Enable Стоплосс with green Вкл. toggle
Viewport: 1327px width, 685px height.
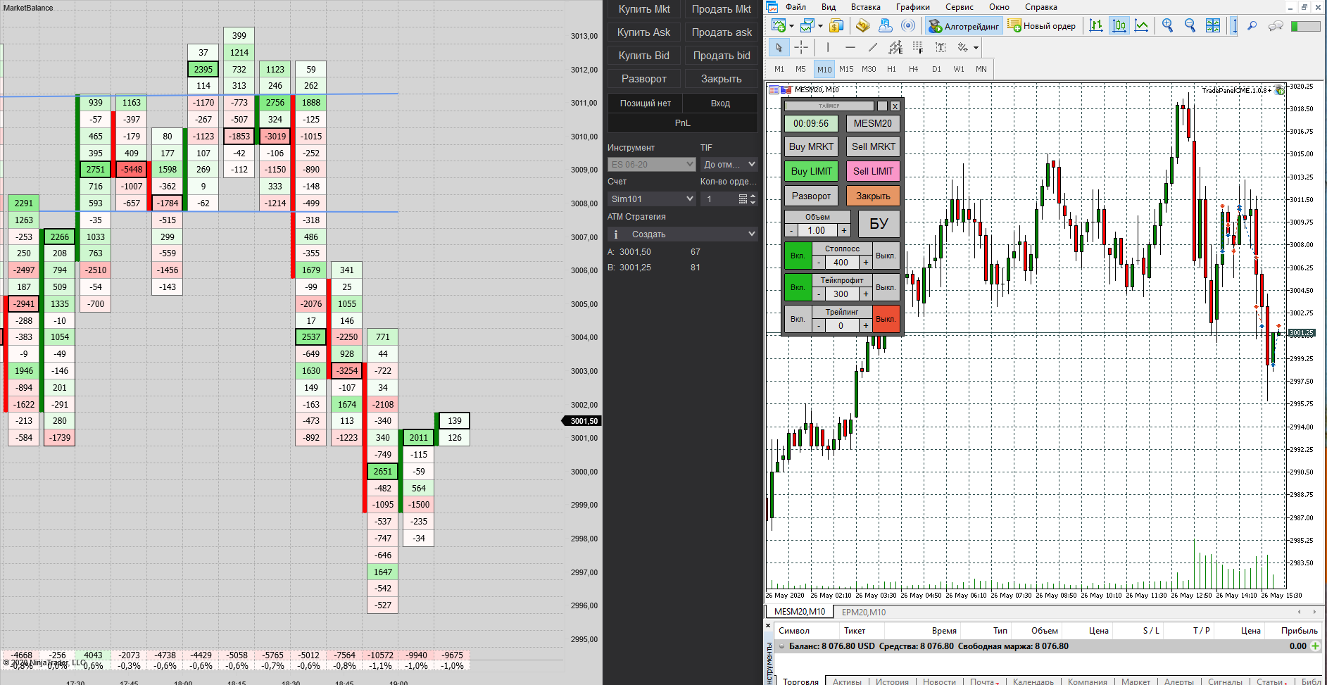point(798,256)
